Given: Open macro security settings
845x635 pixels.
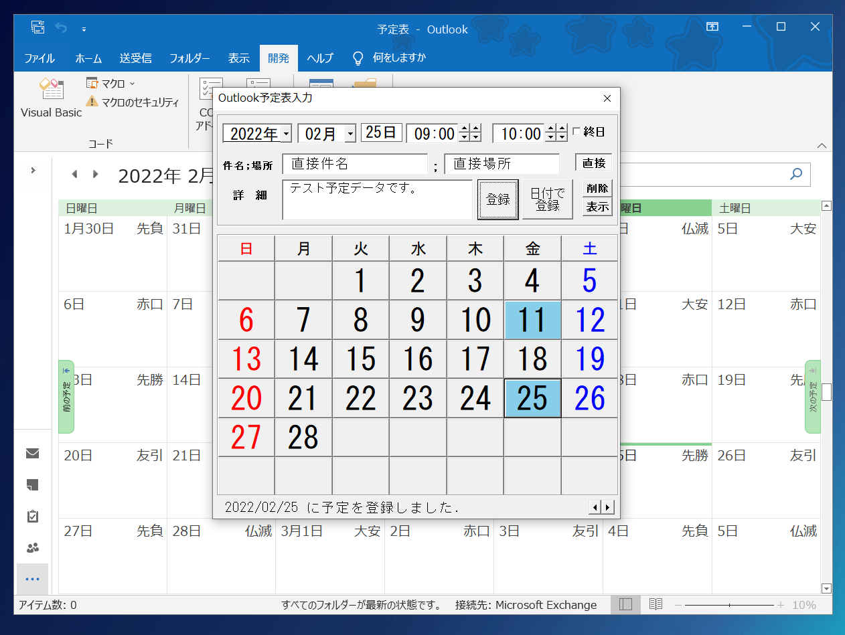Looking at the screenshot, I should click(133, 102).
